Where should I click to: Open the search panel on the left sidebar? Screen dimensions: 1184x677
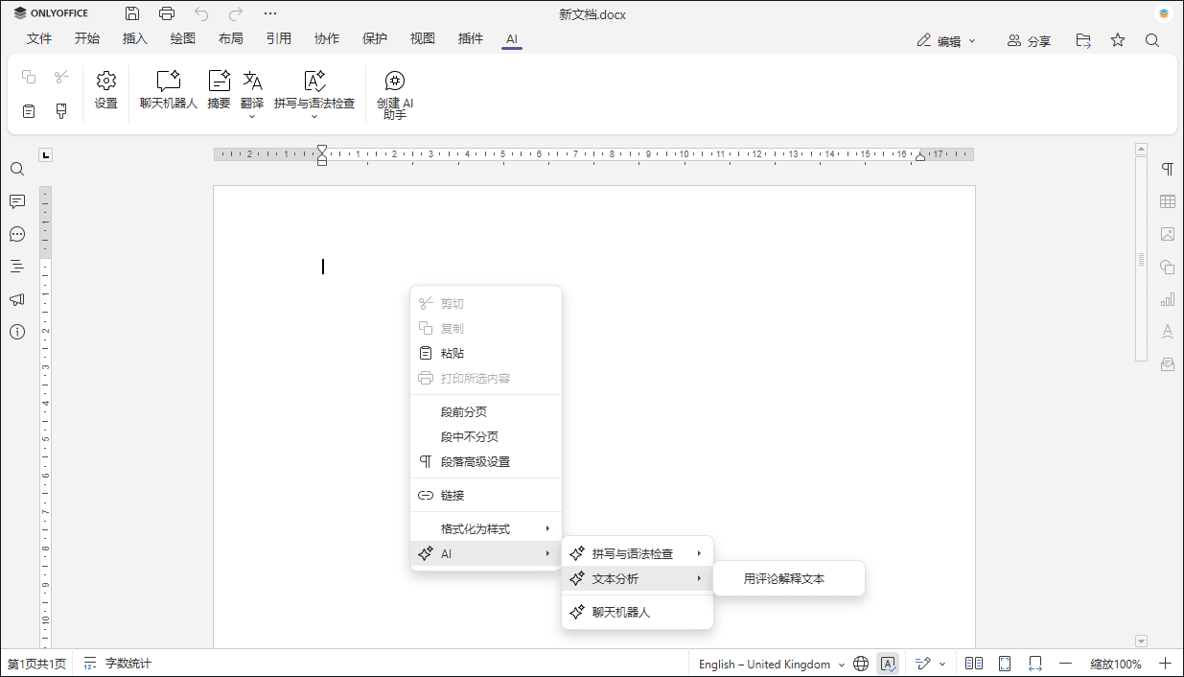pos(16,169)
